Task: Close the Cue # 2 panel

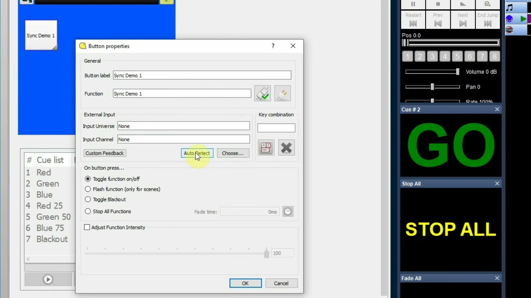Action: (497, 109)
